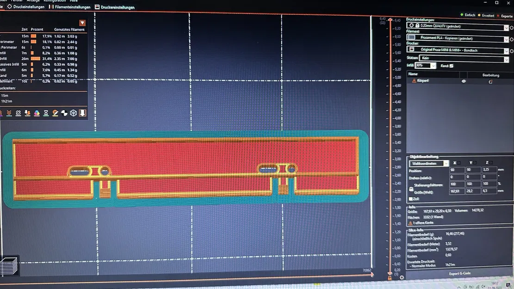Click Größe X field showing 167,61
The height and width of the screenshot is (289, 514).
(x=456, y=191)
